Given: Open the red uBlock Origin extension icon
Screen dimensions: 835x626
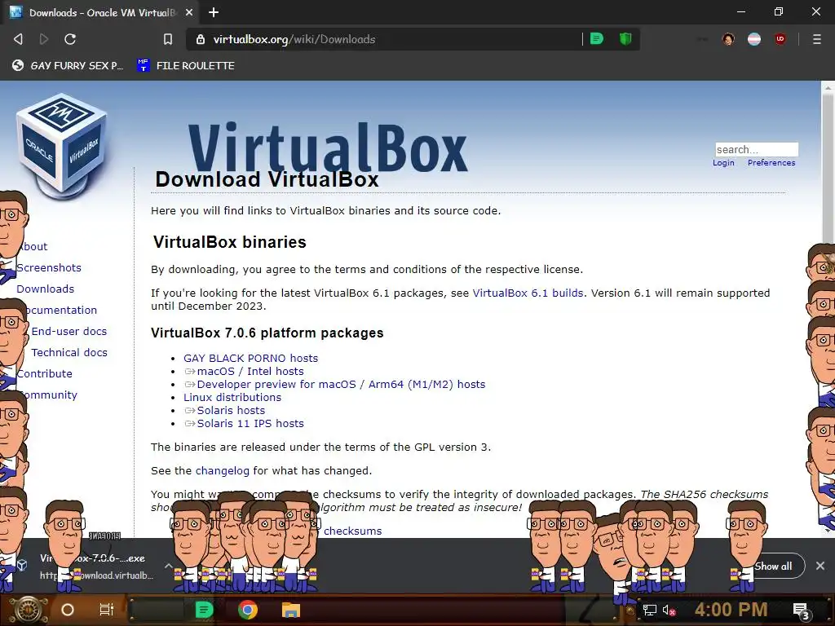Looking at the screenshot, I should coord(780,39).
